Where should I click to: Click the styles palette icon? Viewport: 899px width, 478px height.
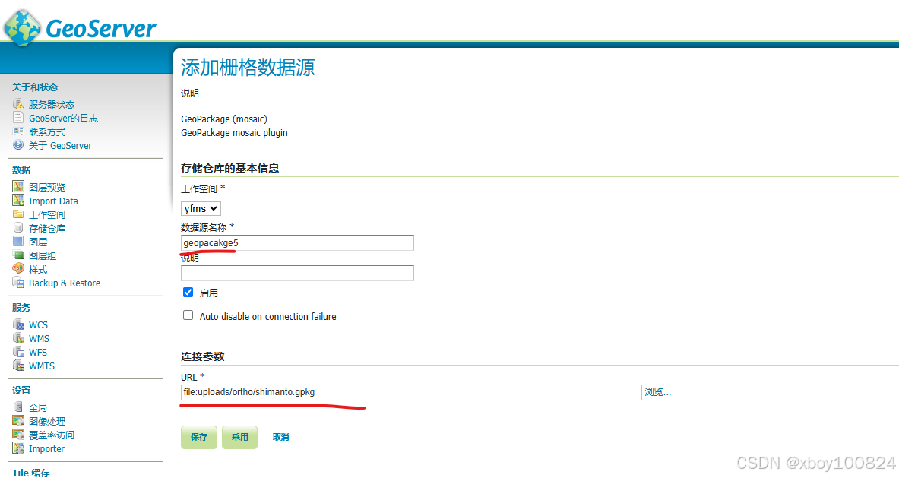(x=18, y=269)
